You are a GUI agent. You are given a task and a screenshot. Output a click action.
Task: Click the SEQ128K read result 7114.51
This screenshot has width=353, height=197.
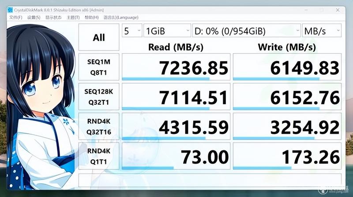pos(176,97)
